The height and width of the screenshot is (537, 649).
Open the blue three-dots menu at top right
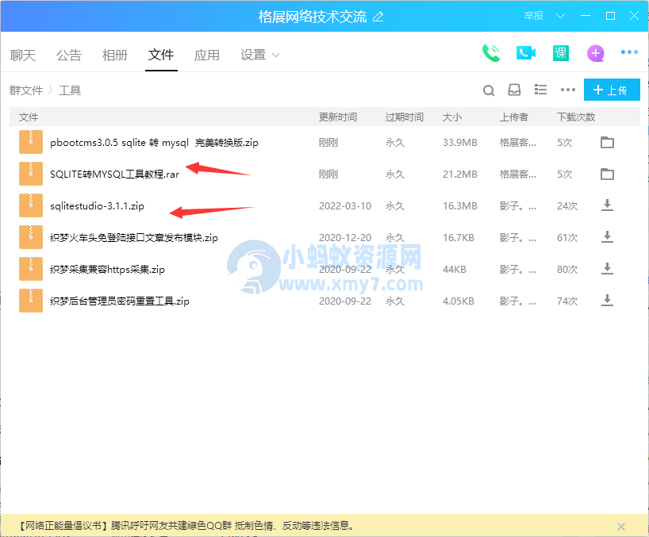point(629,52)
